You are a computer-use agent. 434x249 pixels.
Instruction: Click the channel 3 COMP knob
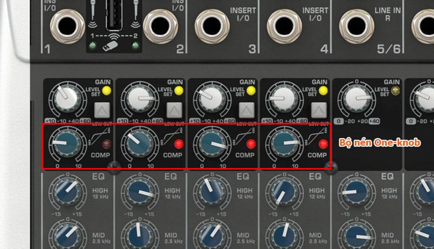212,144
